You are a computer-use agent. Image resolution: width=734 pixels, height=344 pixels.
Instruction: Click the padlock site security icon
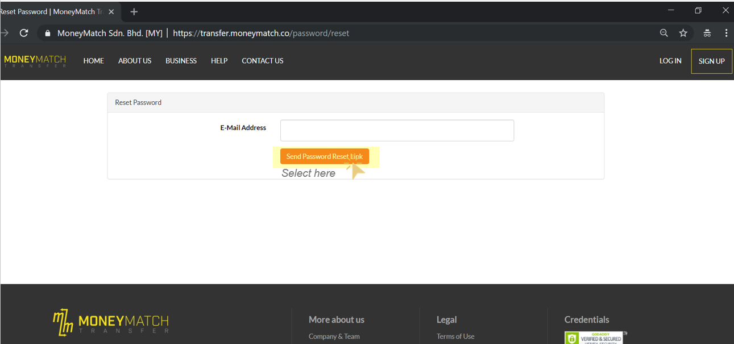tap(48, 34)
